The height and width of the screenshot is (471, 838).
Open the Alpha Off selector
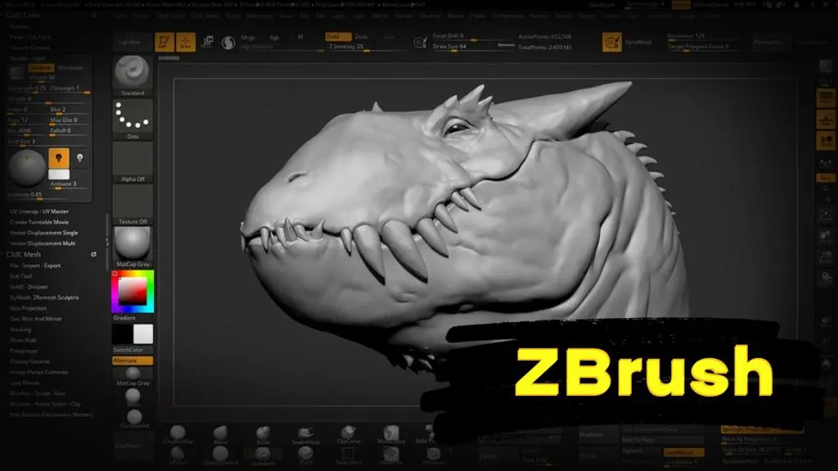133,163
